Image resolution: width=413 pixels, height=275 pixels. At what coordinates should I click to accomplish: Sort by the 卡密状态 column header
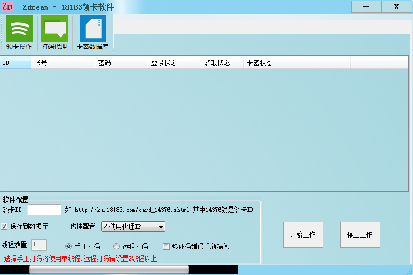coord(297,63)
